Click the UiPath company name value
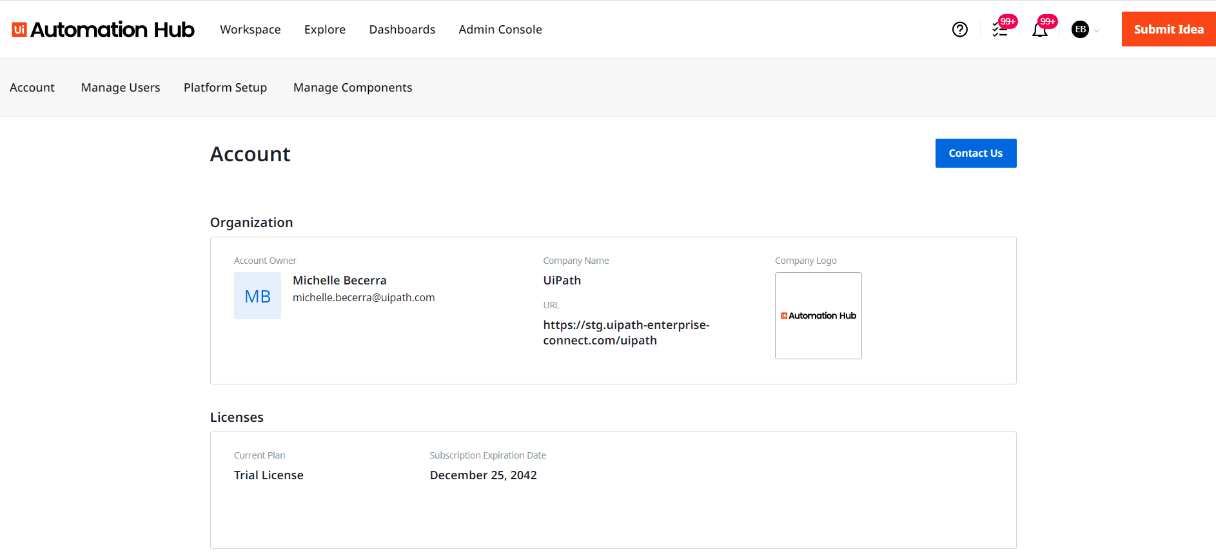 (562, 281)
